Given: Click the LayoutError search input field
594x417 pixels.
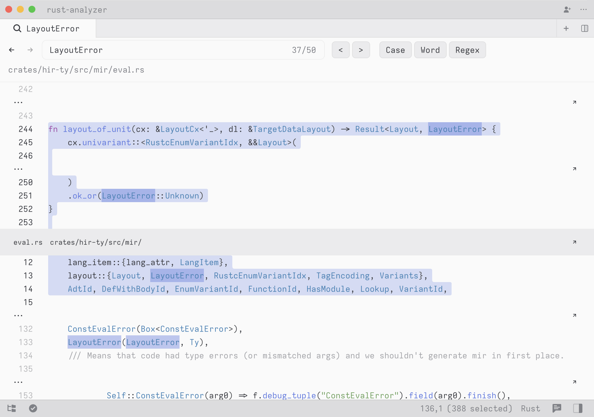Looking at the screenshot, I should coord(145,50).
